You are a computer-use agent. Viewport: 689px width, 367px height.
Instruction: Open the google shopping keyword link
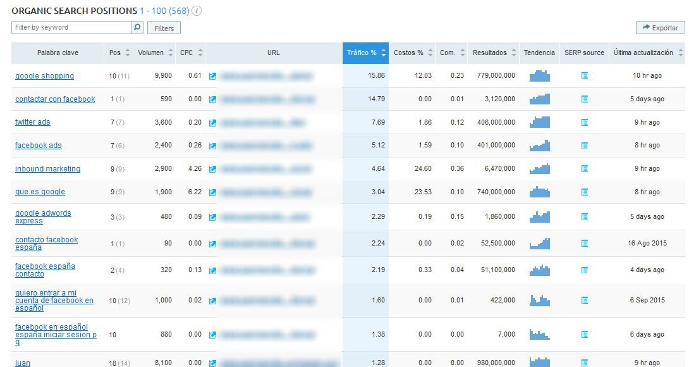point(44,76)
